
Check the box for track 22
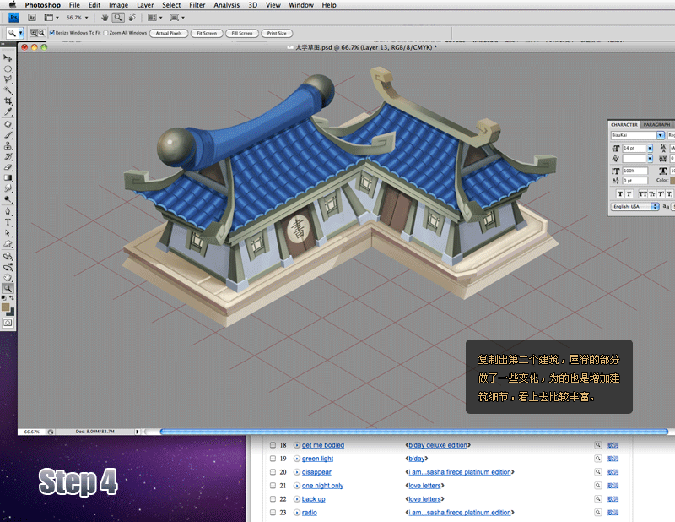click(x=273, y=498)
